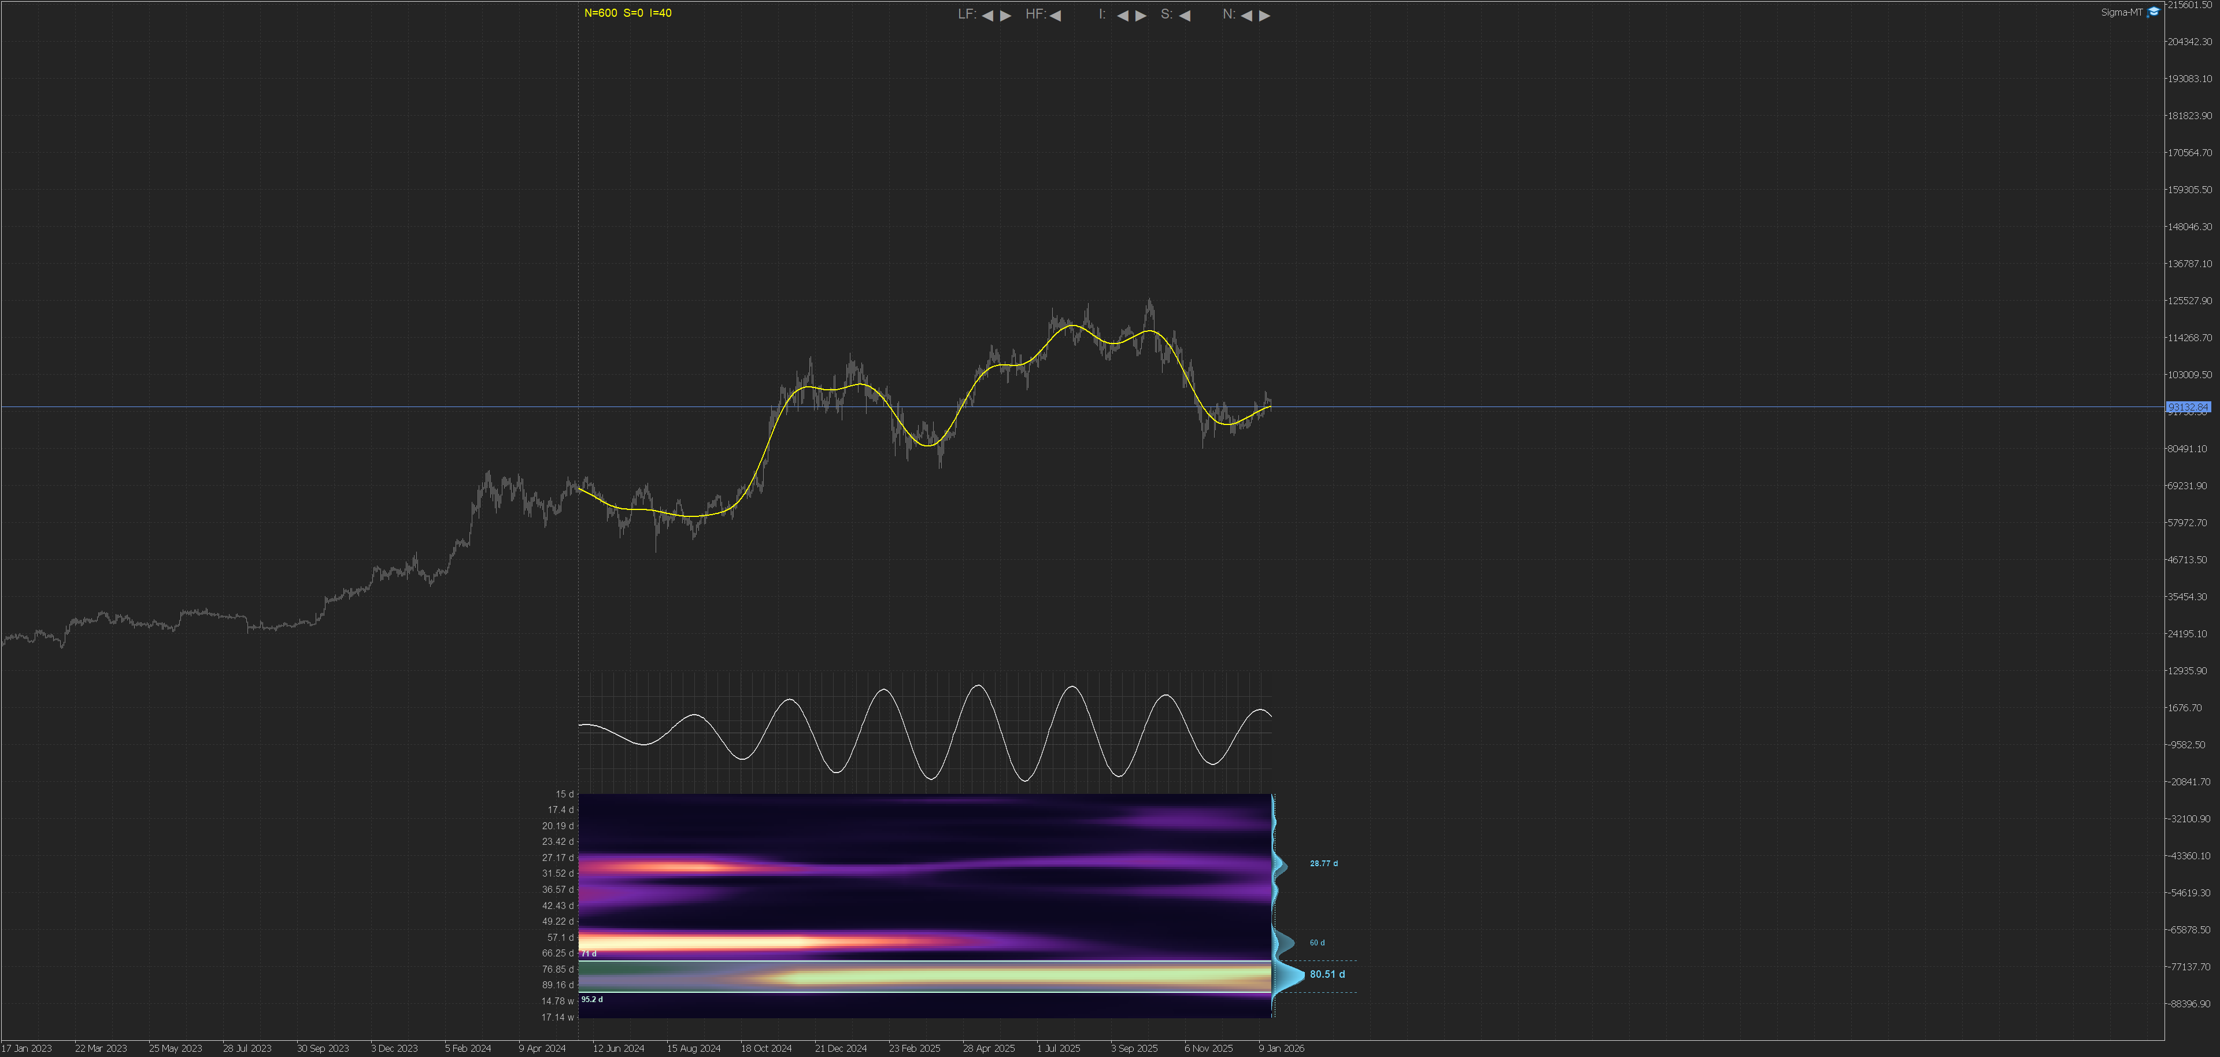Select the 80.51 d spectrum peak label
The height and width of the screenshot is (1057, 2220).
tap(1326, 974)
